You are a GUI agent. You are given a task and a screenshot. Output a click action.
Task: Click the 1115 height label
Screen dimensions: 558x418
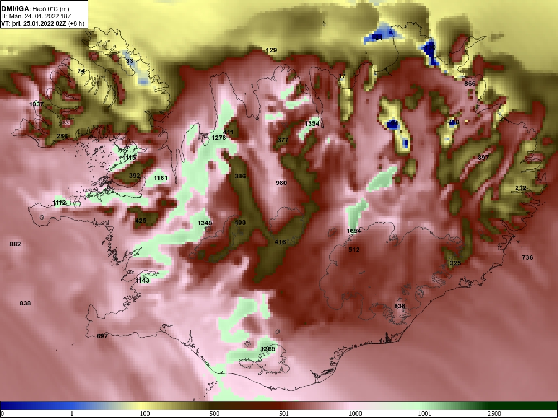(129, 158)
